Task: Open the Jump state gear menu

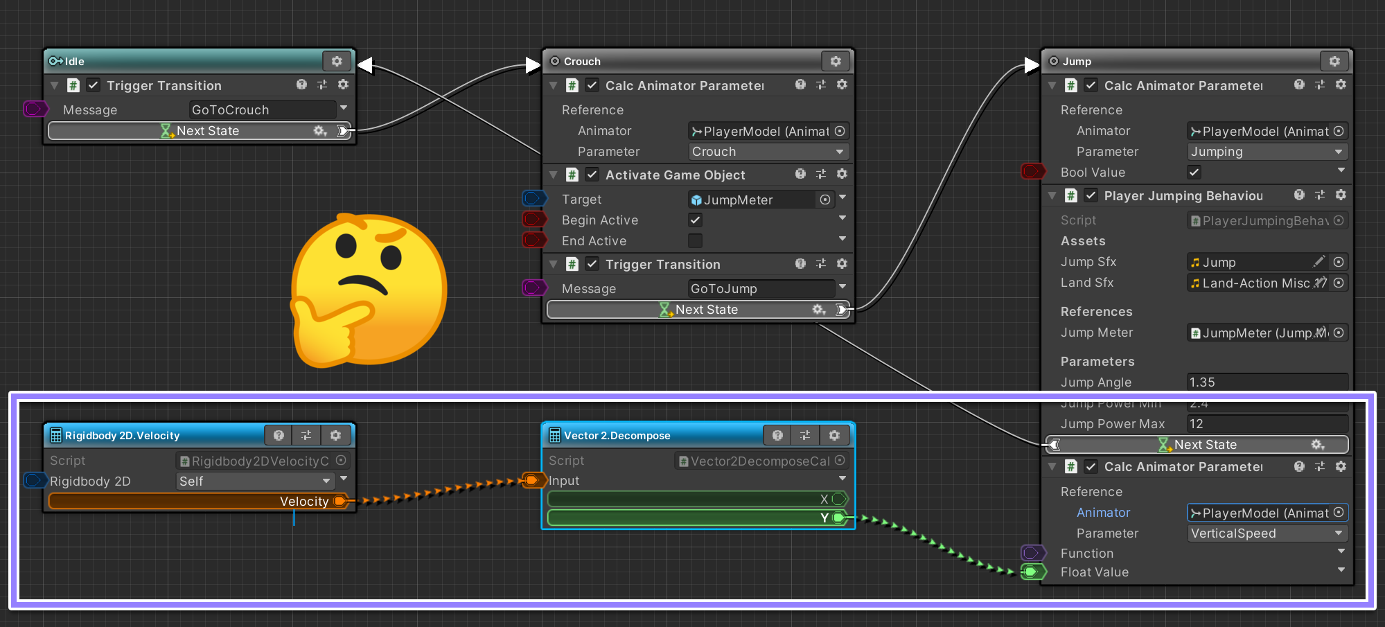Action: click(x=1334, y=61)
